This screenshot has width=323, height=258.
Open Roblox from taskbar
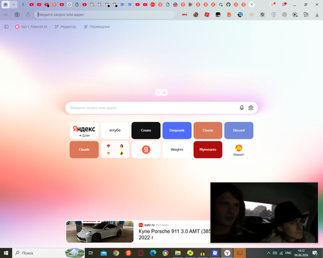pyautogui.click(x=215, y=253)
